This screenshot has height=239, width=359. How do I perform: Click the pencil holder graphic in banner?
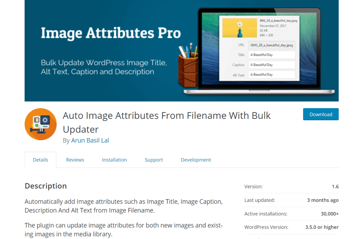(x=188, y=66)
